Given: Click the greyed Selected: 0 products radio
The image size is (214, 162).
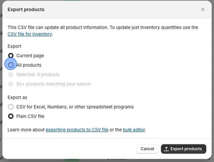Looking at the screenshot, I should pyautogui.click(x=11, y=75).
